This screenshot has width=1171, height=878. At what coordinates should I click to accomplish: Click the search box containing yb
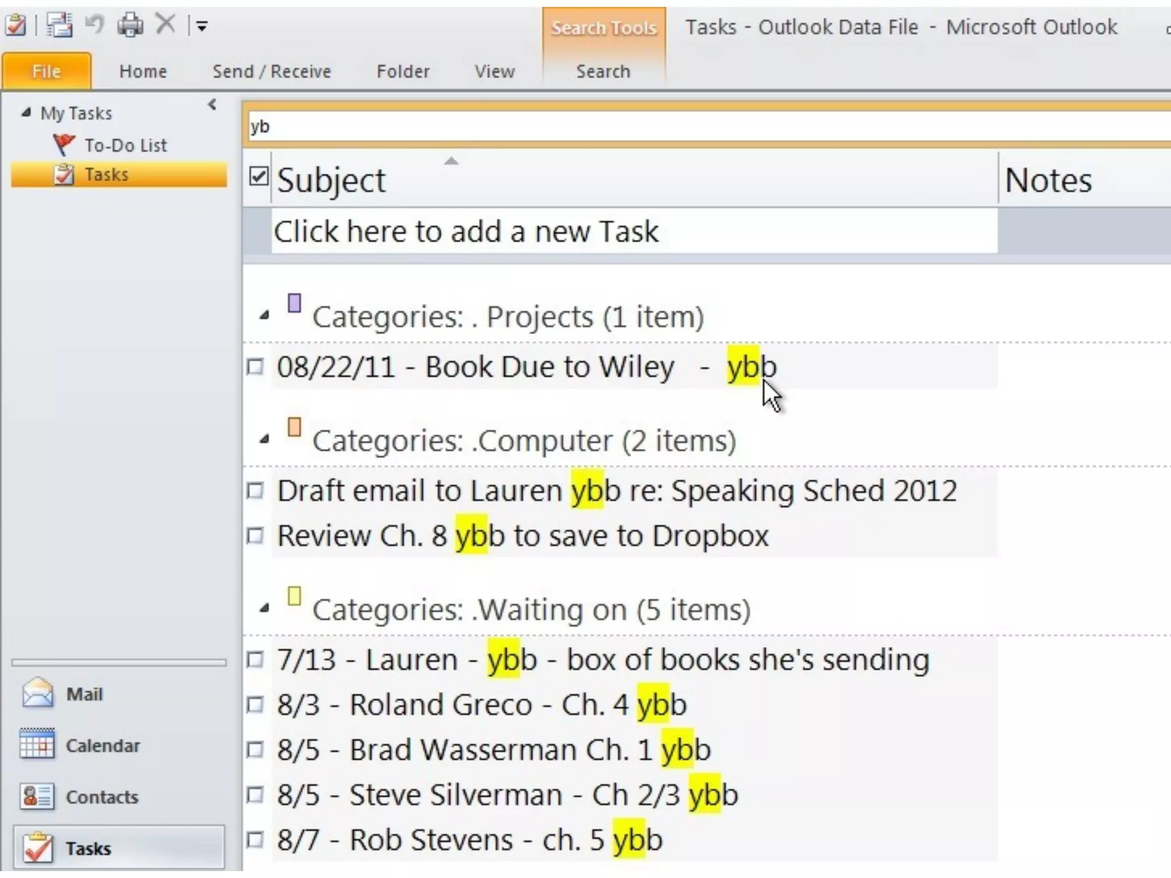coord(686,126)
